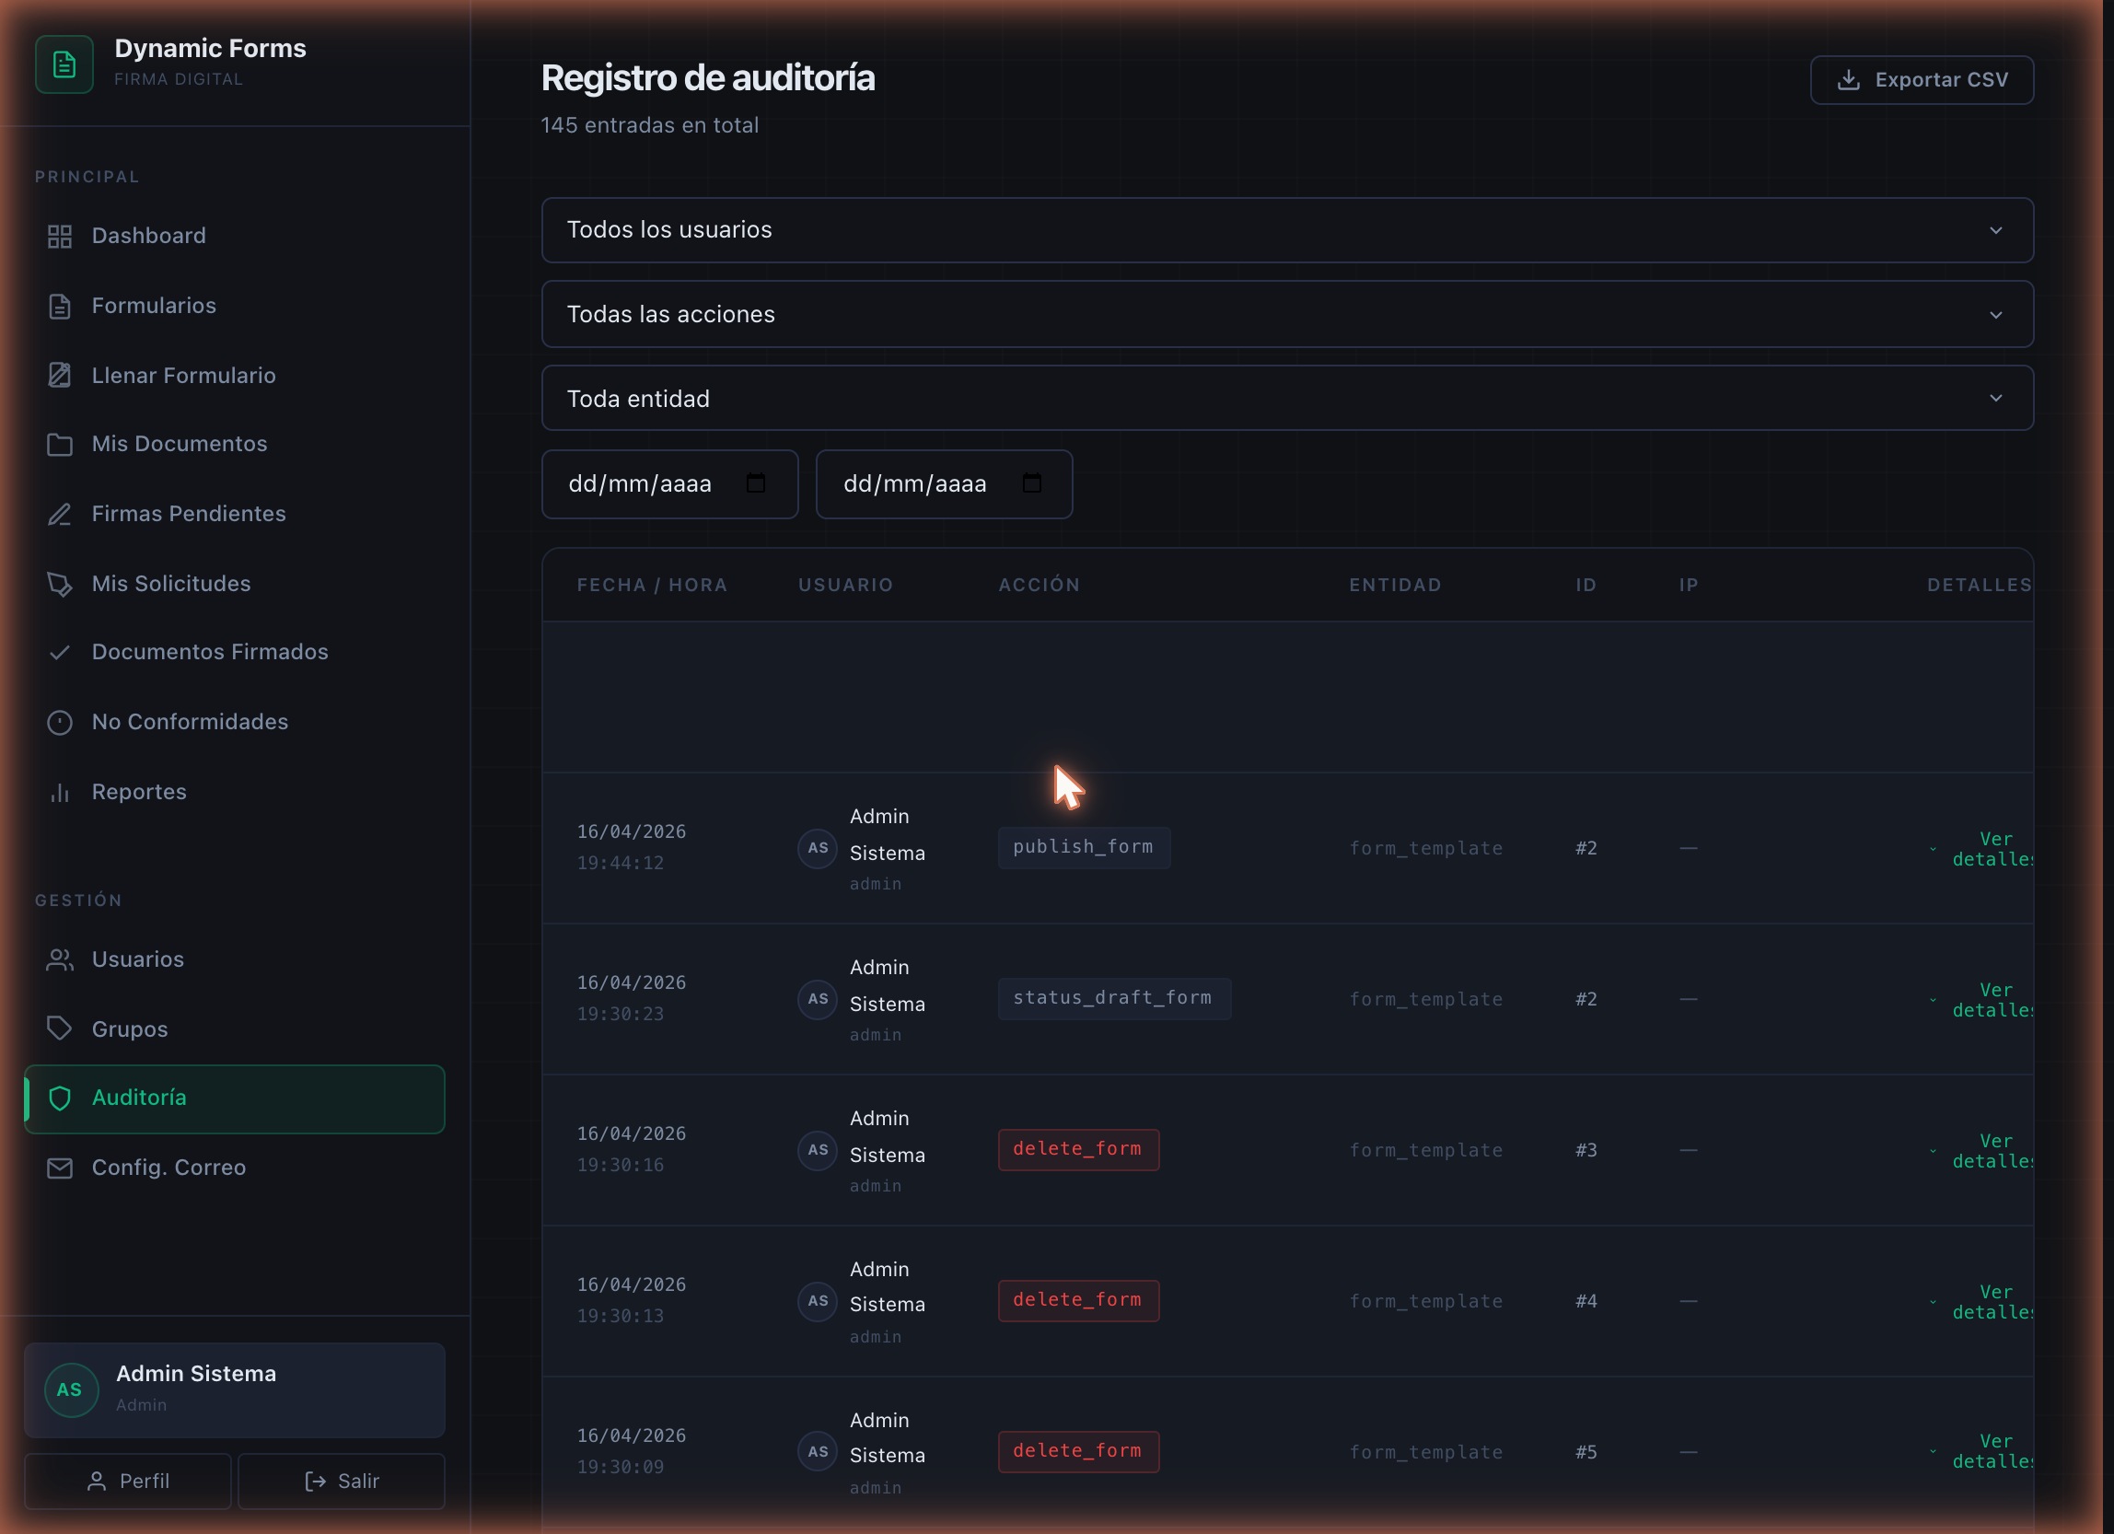Click the publish_form action badge
Image resolution: width=2114 pixels, height=1534 pixels.
pos(1084,847)
